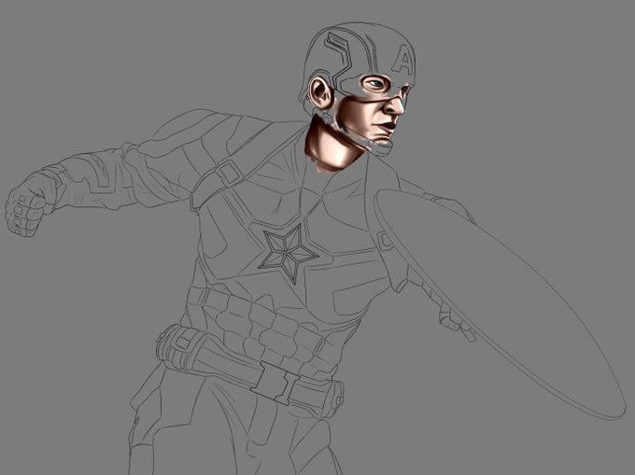635x475 pixels.
Task: Click the belt buckle on the figure
Action: 275,384
